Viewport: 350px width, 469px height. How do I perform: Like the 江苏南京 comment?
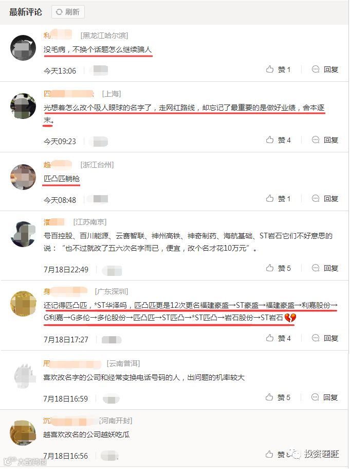coord(278,268)
